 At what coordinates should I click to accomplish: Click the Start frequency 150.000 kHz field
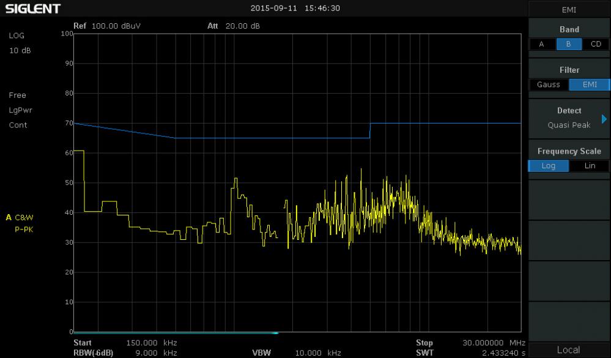pos(122,343)
